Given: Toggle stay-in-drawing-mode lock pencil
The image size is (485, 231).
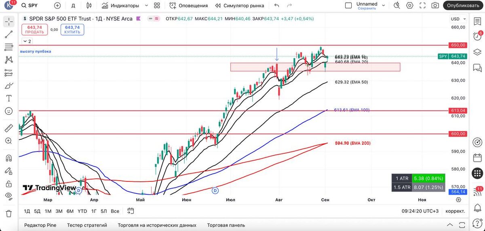Looking at the screenshot, I should (8, 171).
